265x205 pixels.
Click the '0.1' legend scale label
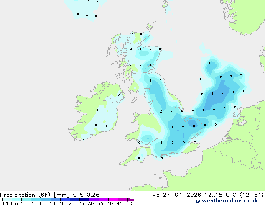point(5,203)
